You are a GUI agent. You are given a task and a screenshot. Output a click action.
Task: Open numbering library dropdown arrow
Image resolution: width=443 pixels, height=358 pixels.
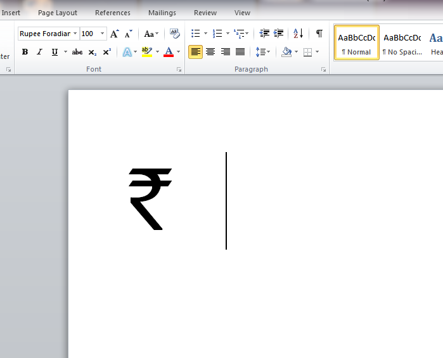click(x=228, y=34)
